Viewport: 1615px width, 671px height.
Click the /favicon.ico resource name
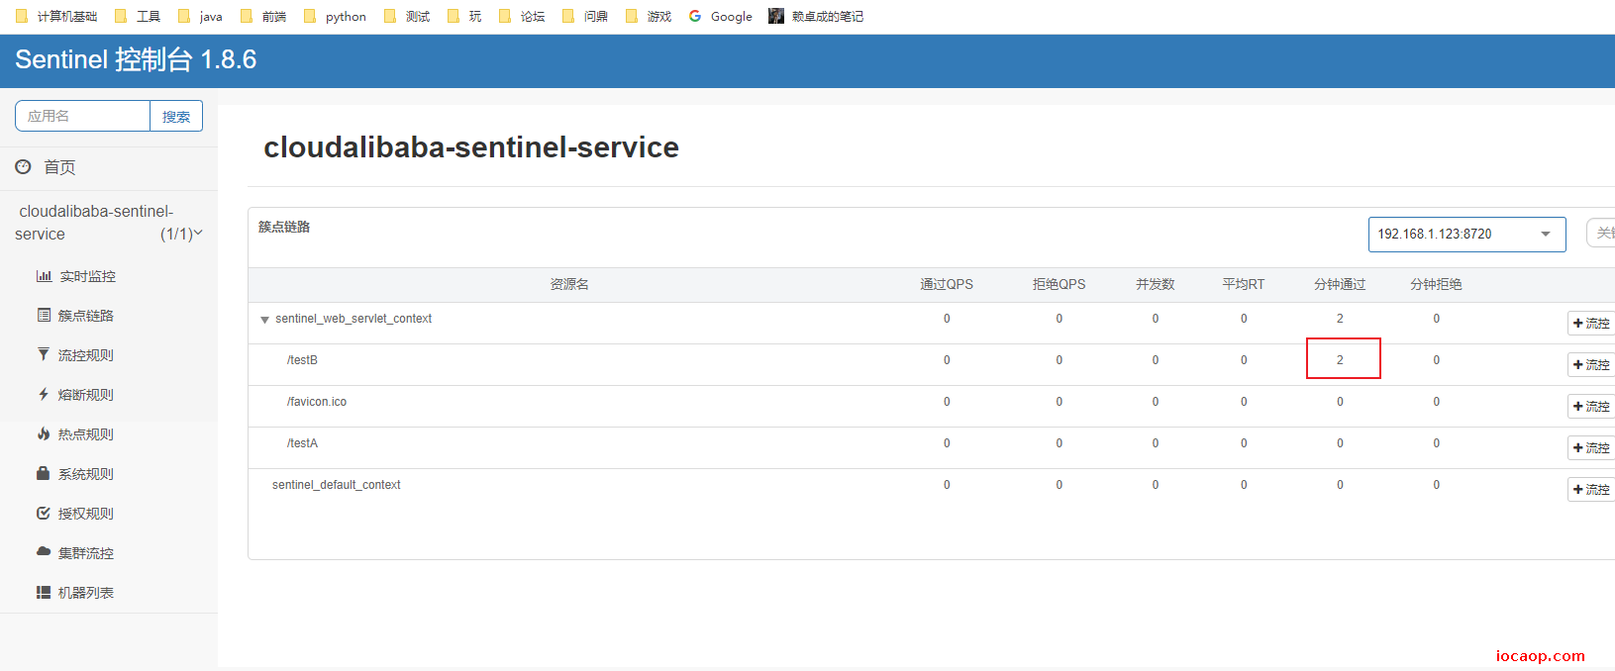[x=317, y=402]
